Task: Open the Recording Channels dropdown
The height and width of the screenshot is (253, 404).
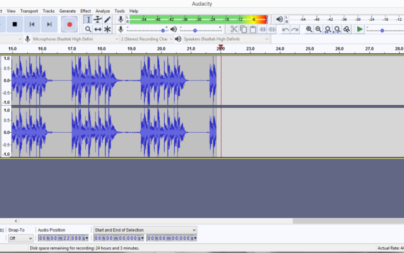Action: click(x=146, y=39)
